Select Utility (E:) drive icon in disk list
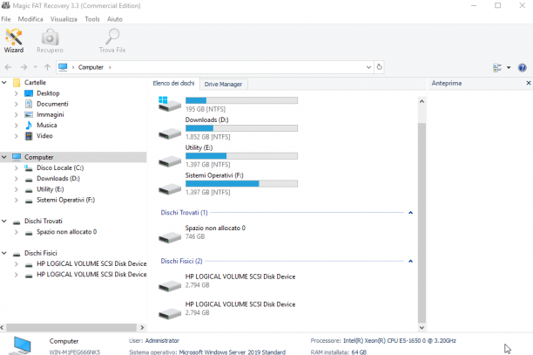Screen dimensions: 533x355 pyautogui.click(x=170, y=160)
